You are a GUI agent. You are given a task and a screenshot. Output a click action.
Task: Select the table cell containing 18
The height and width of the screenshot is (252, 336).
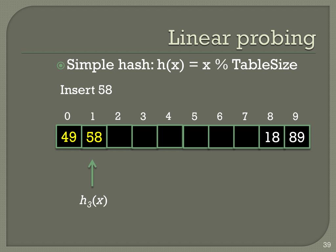click(x=272, y=137)
